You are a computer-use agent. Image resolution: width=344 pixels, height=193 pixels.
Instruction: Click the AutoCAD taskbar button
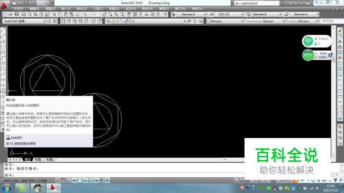click(53, 188)
